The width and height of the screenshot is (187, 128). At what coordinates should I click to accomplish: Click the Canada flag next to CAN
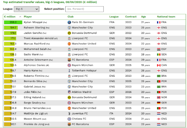159,65
